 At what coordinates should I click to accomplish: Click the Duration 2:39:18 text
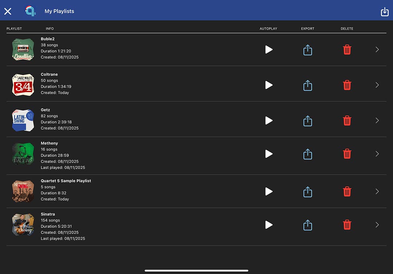(56, 122)
